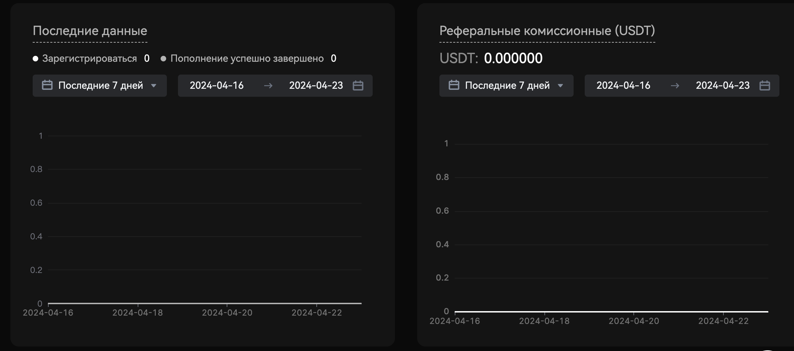
Task: Click white legend dot beside Зарегистрироваться
Action: [x=35, y=59]
